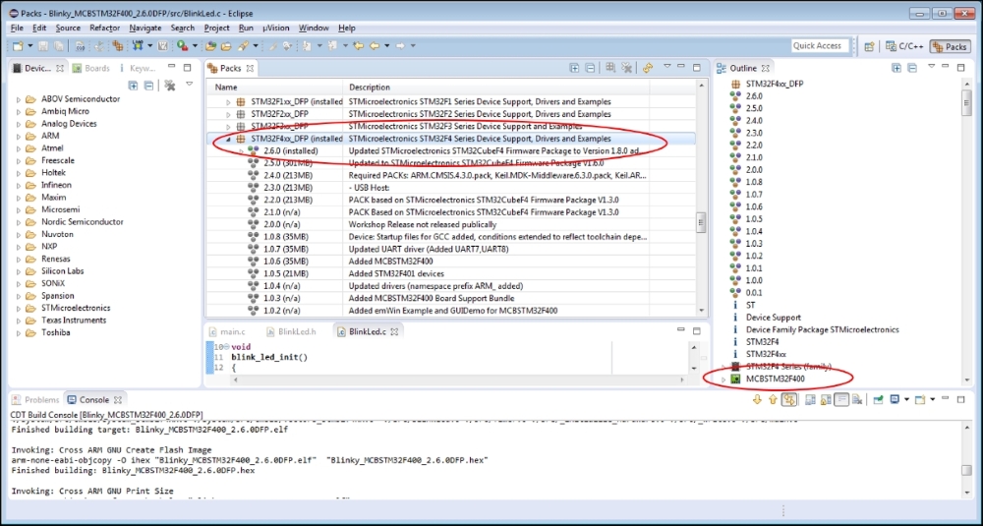Viewport: 983px width, 526px height.
Task: Switch to Packs perspective
Action: click(949, 46)
